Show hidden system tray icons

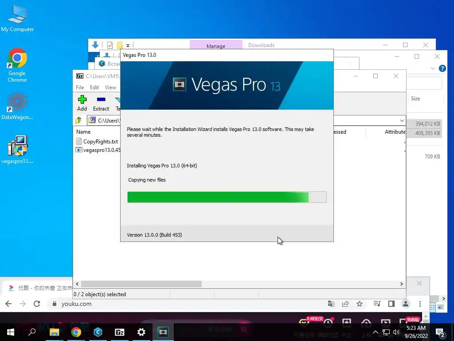[375, 332]
